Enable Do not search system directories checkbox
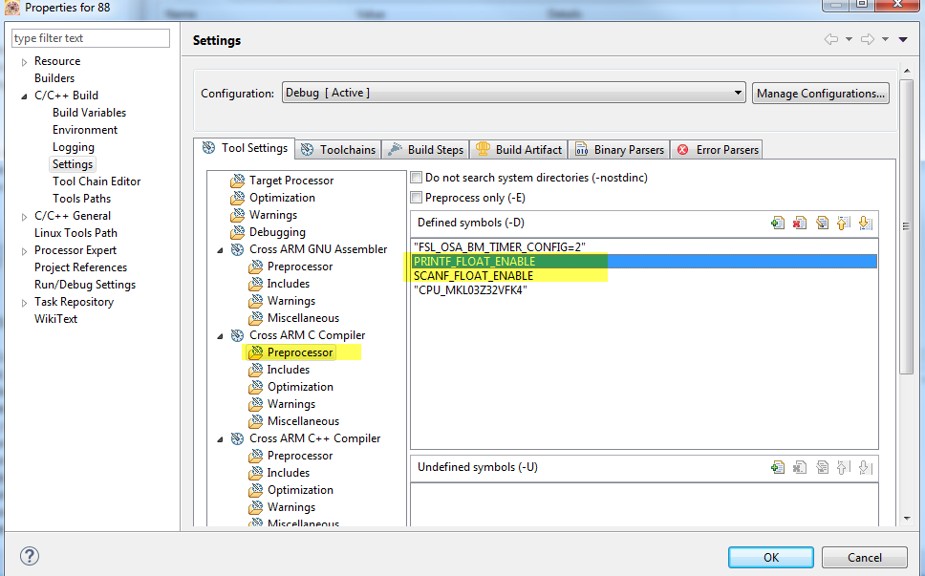Screen dimensions: 925x576 [x=417, y=178]
